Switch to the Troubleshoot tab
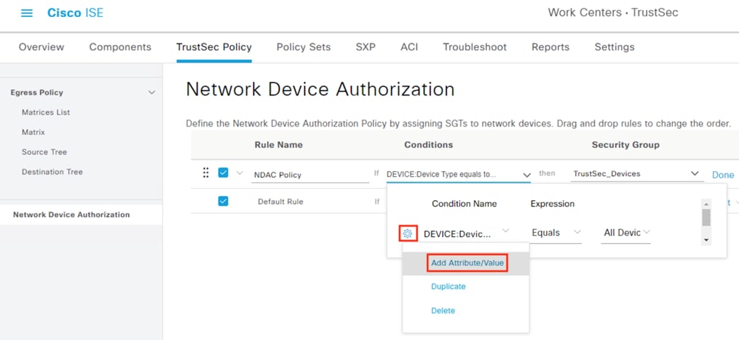The width and height of the screenshot is (739, 340). click(475, 47)
